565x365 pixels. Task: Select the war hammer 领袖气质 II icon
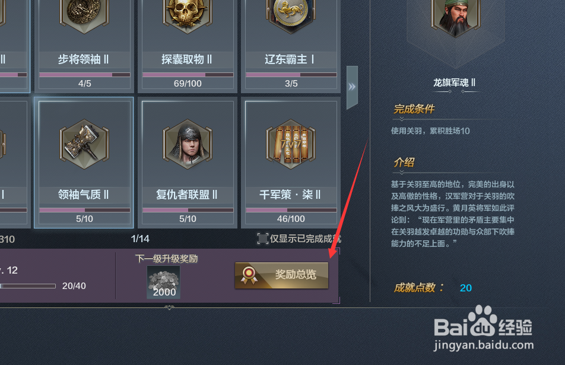pyautogui.click(x=84, y=144)
